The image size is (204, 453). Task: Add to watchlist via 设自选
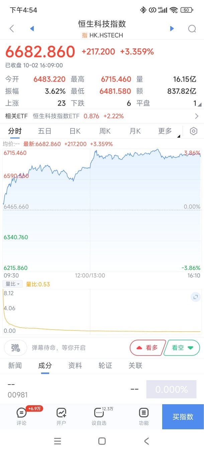tap(99, 416)
